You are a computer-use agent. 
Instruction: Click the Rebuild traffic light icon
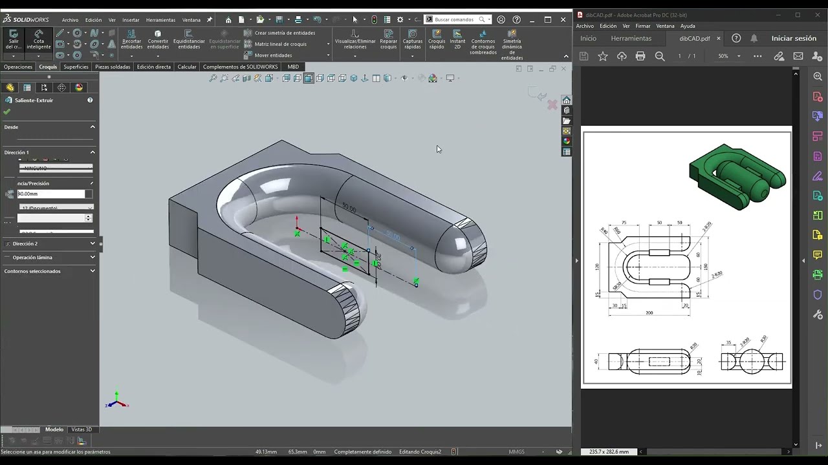(375, 20)
